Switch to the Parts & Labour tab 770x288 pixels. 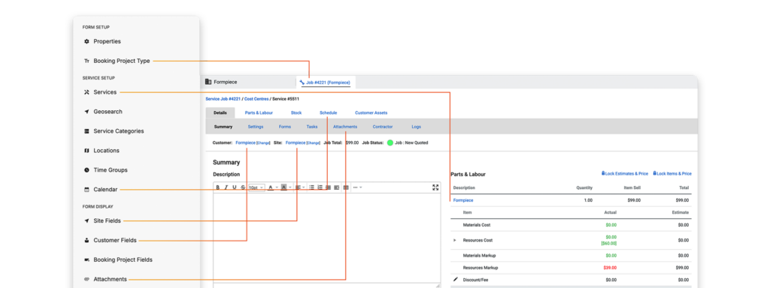pos(259,112)
